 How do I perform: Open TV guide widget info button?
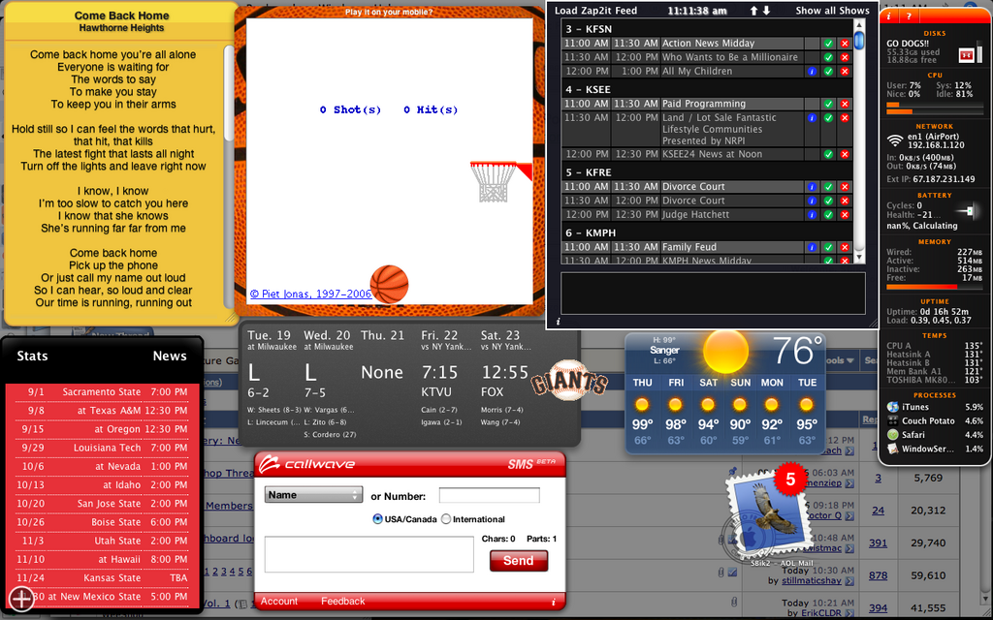(x=558, y=322)
